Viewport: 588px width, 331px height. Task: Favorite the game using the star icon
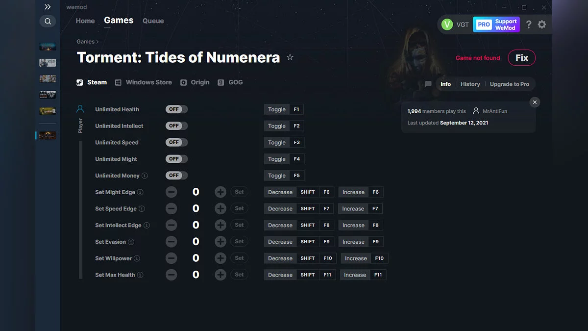[290, 57]
